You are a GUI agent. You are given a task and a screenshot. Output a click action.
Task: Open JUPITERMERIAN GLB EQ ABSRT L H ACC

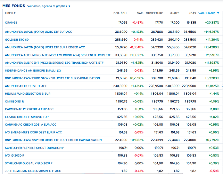tap(33, 171)
